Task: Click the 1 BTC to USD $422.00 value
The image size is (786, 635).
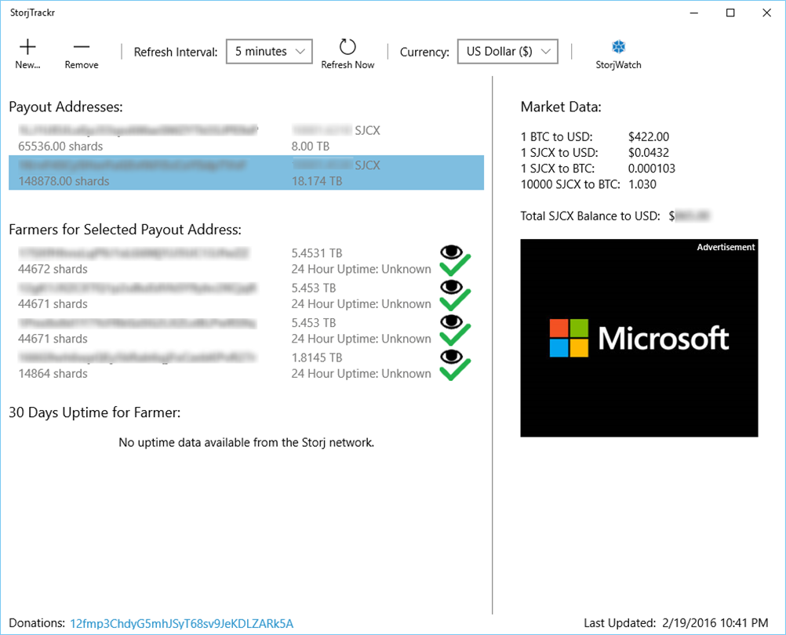Action: (x=649, y=136)
